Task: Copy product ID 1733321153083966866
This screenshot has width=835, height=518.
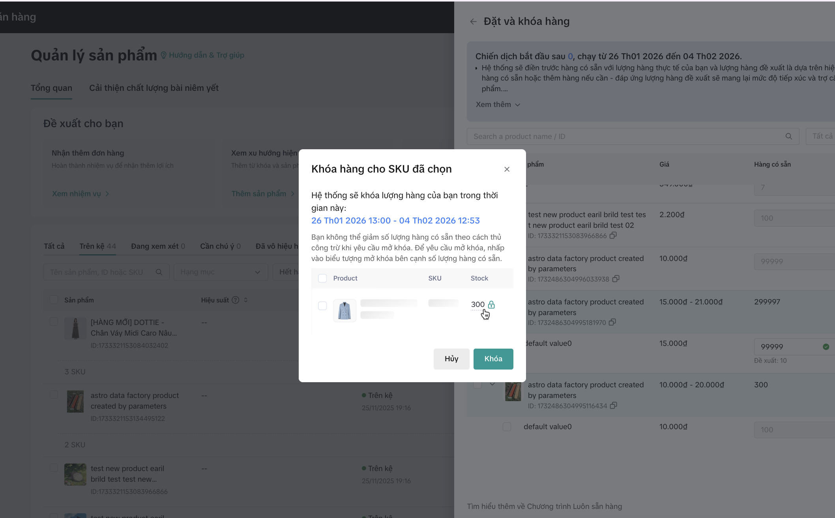Action: tap(613, 236)
